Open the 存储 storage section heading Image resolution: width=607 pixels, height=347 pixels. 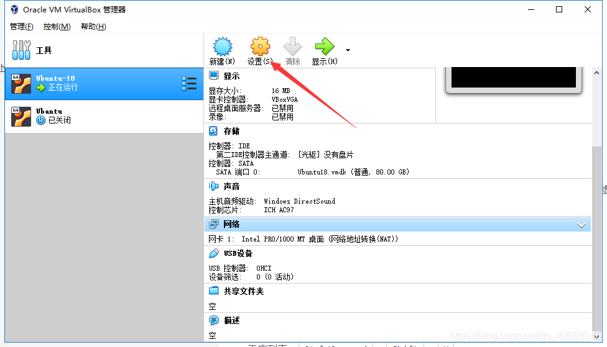(x=231, y=132)
